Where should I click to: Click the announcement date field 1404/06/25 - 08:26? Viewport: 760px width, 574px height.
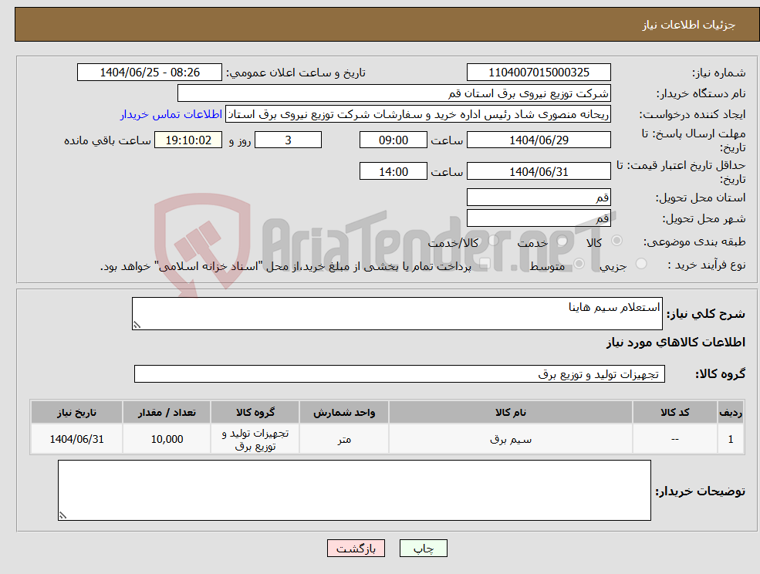coord(150,72)
